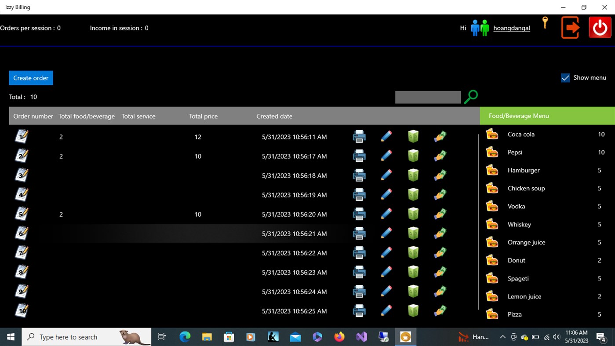The height and width of the screenshot is (346, 615).
Task: Click the Food/Beverage Menu header
Action: pyautogui.click(x=519, y=116)
